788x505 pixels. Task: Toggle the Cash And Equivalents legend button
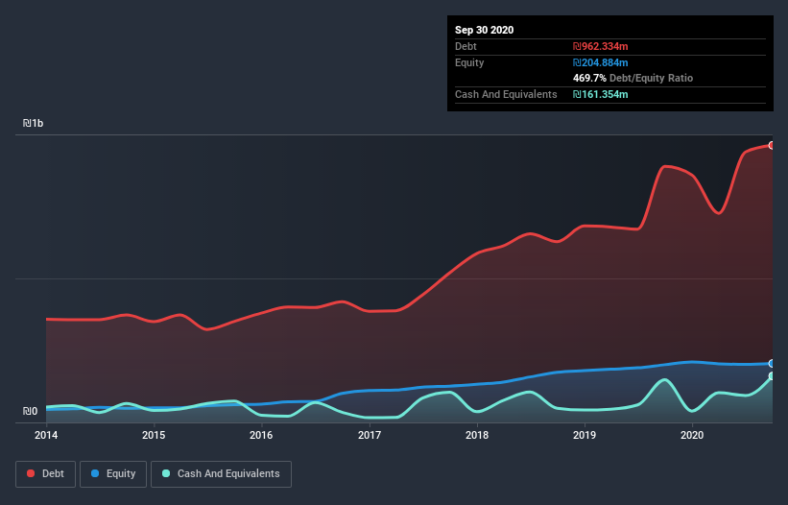coord(221,474)
